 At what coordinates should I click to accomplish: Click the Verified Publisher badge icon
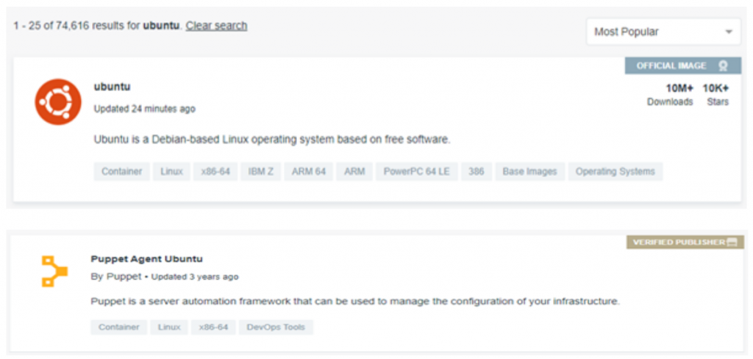click(x=732, y=242)
